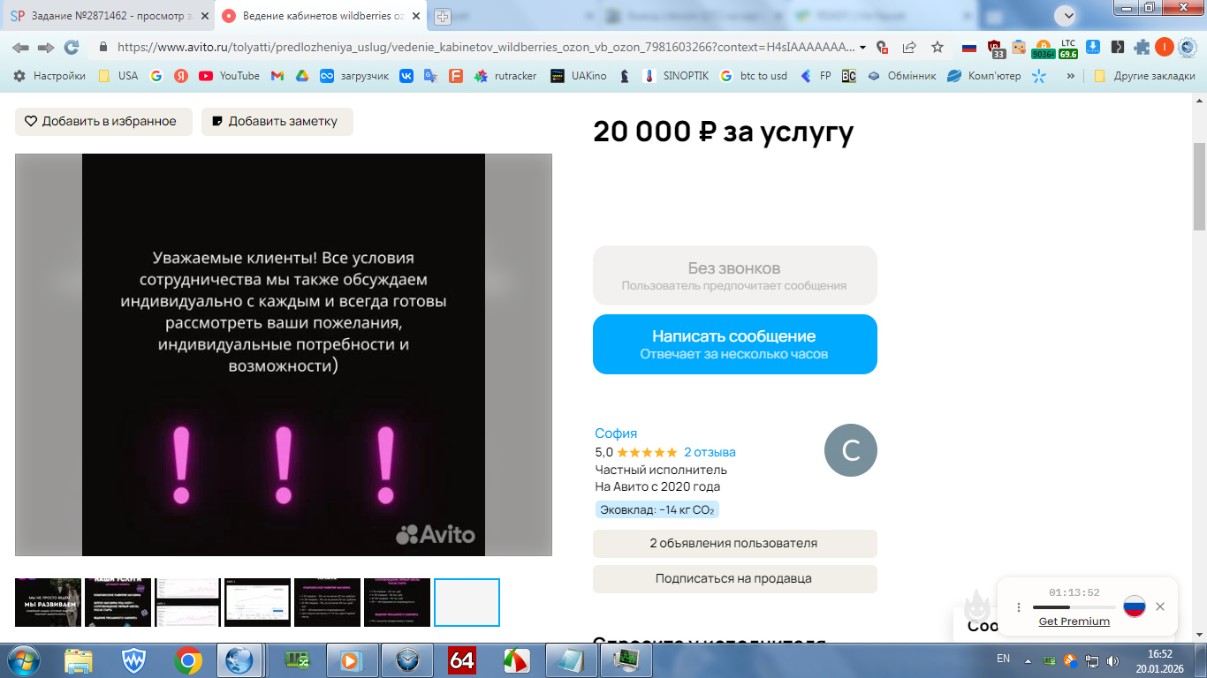Screen dimensions: 1207x678
Task: Go back with the browser back arrow
Action: 20,47
